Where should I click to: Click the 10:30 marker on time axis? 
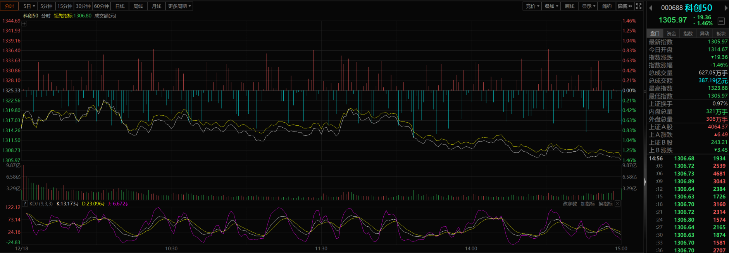(171, 248)
